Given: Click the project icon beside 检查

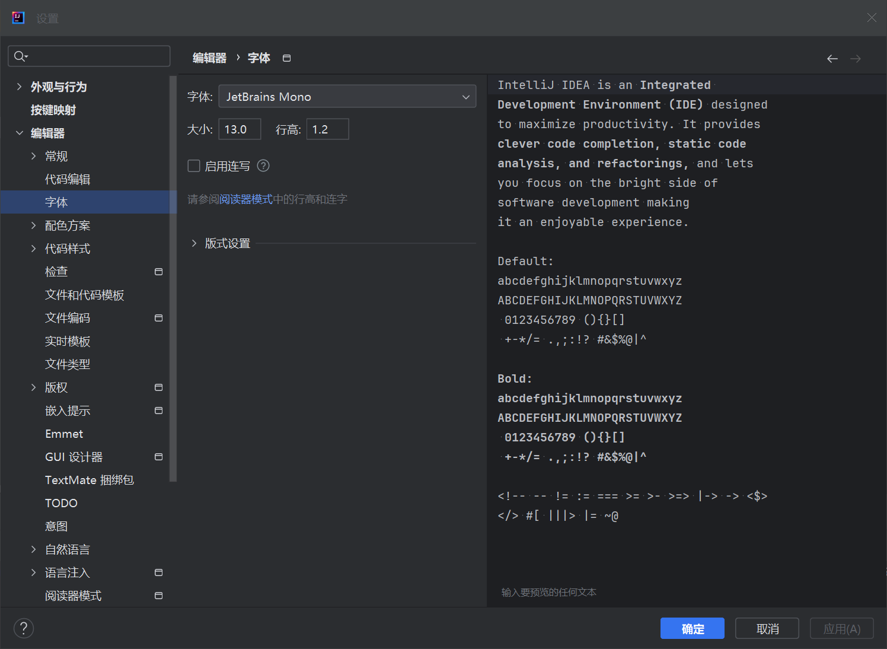Looking at the screenshot, I should [158, 272].
